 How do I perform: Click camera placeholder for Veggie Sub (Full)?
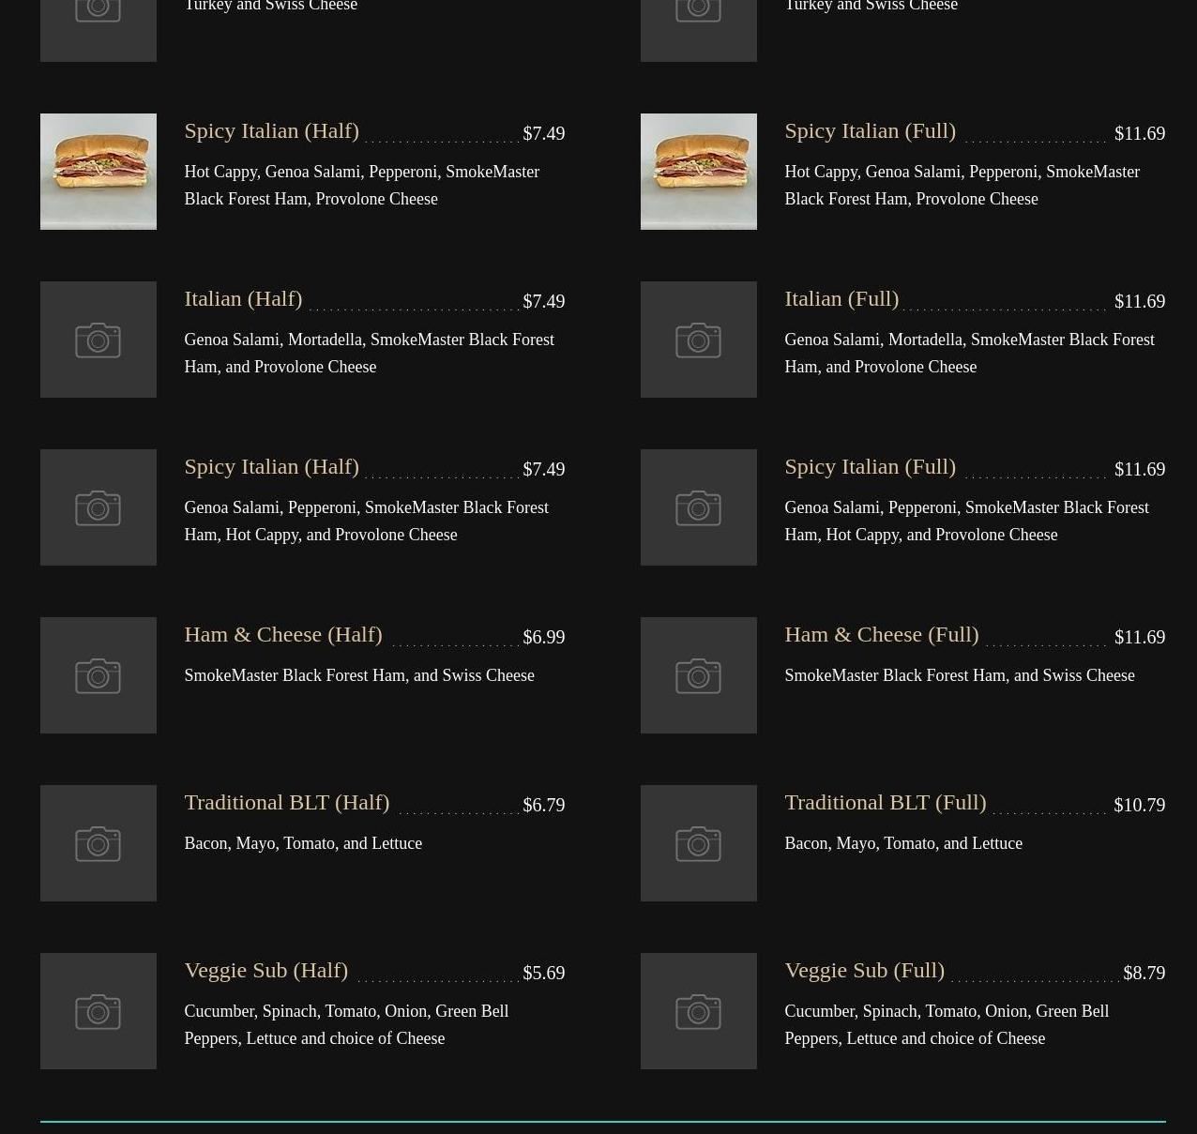pyautogui.click(x=698, y=1011)
